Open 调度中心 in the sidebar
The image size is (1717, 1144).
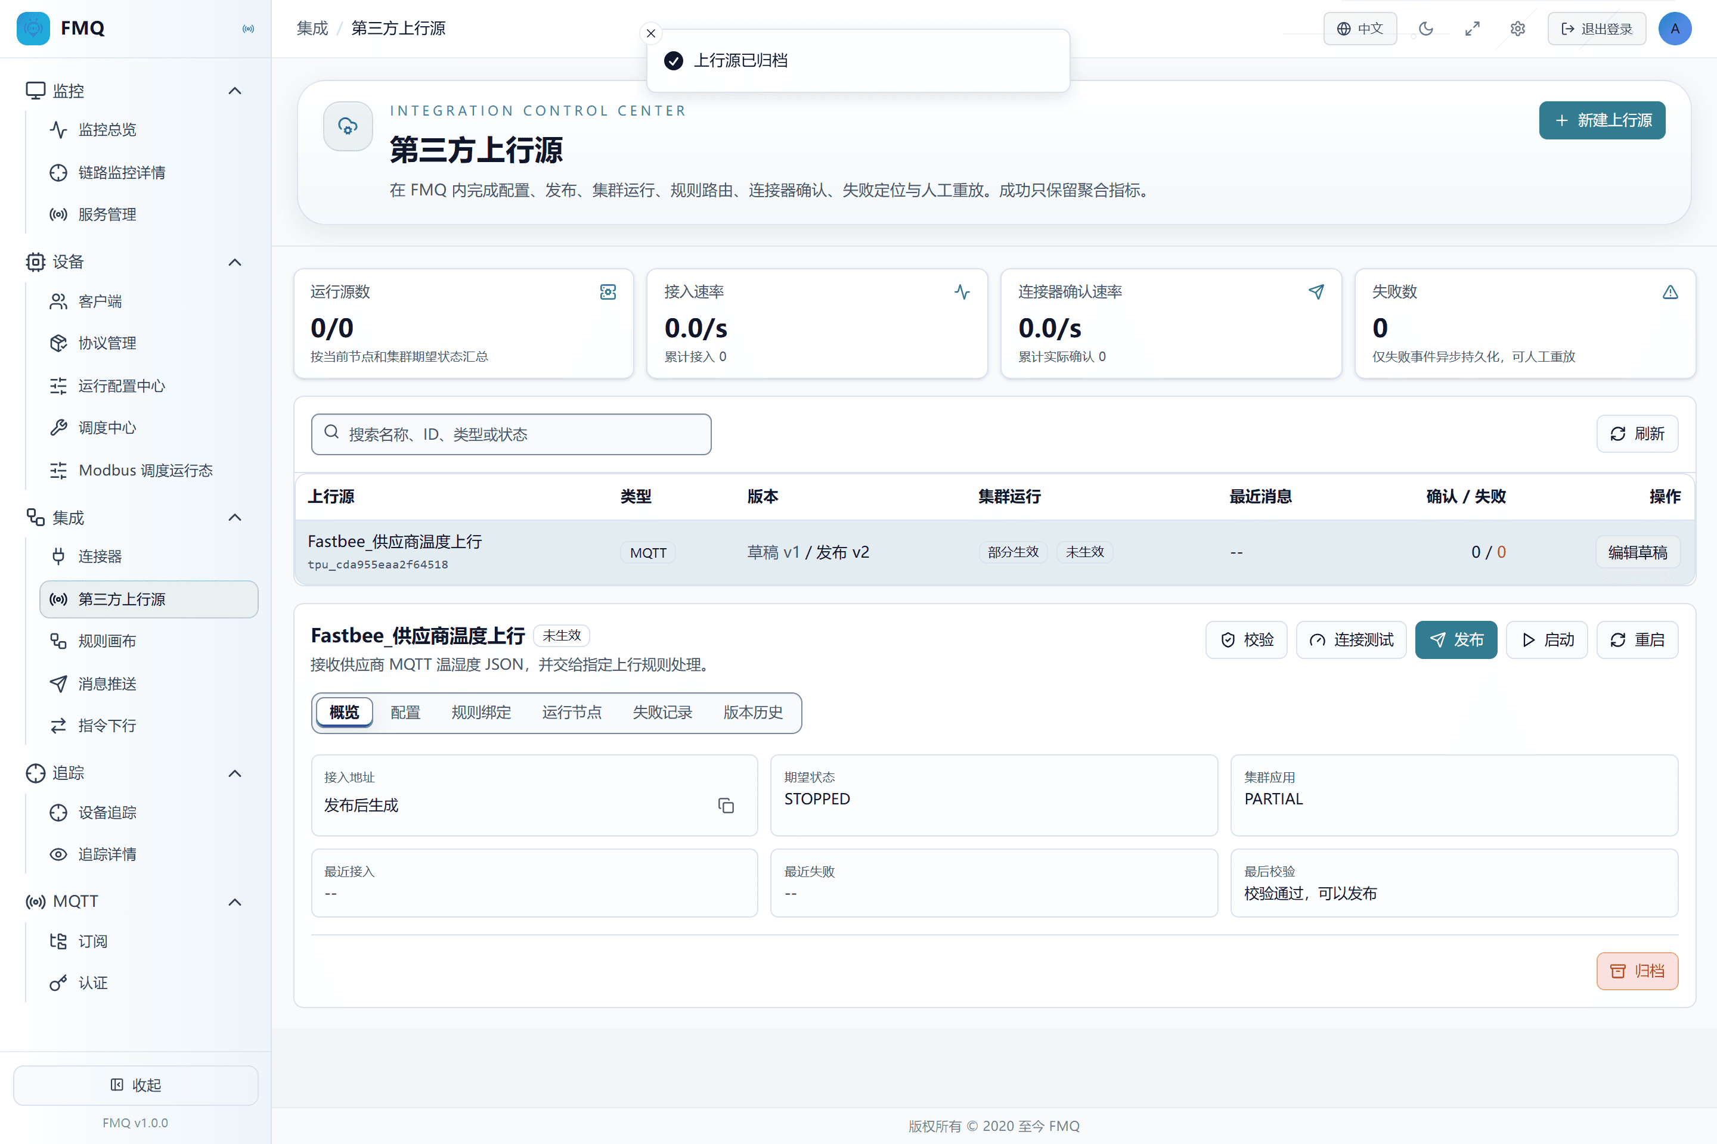(x=149, y=428)
